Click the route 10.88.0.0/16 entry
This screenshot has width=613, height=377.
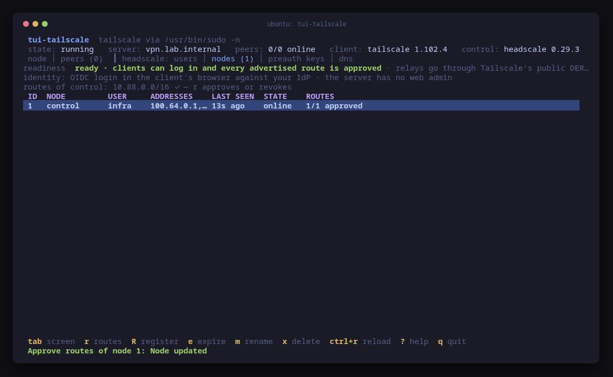pos(141,87)
